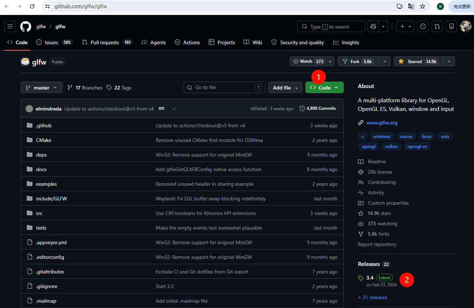Open the Agents tab
Image resolution: width=474 pixels, height=308 pixels.
[x=154, y=42]
